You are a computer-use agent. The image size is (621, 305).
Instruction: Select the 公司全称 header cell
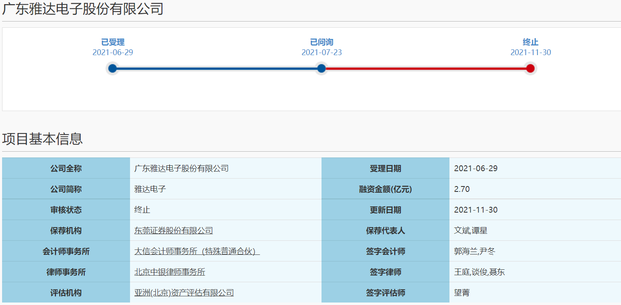(66, 168)
